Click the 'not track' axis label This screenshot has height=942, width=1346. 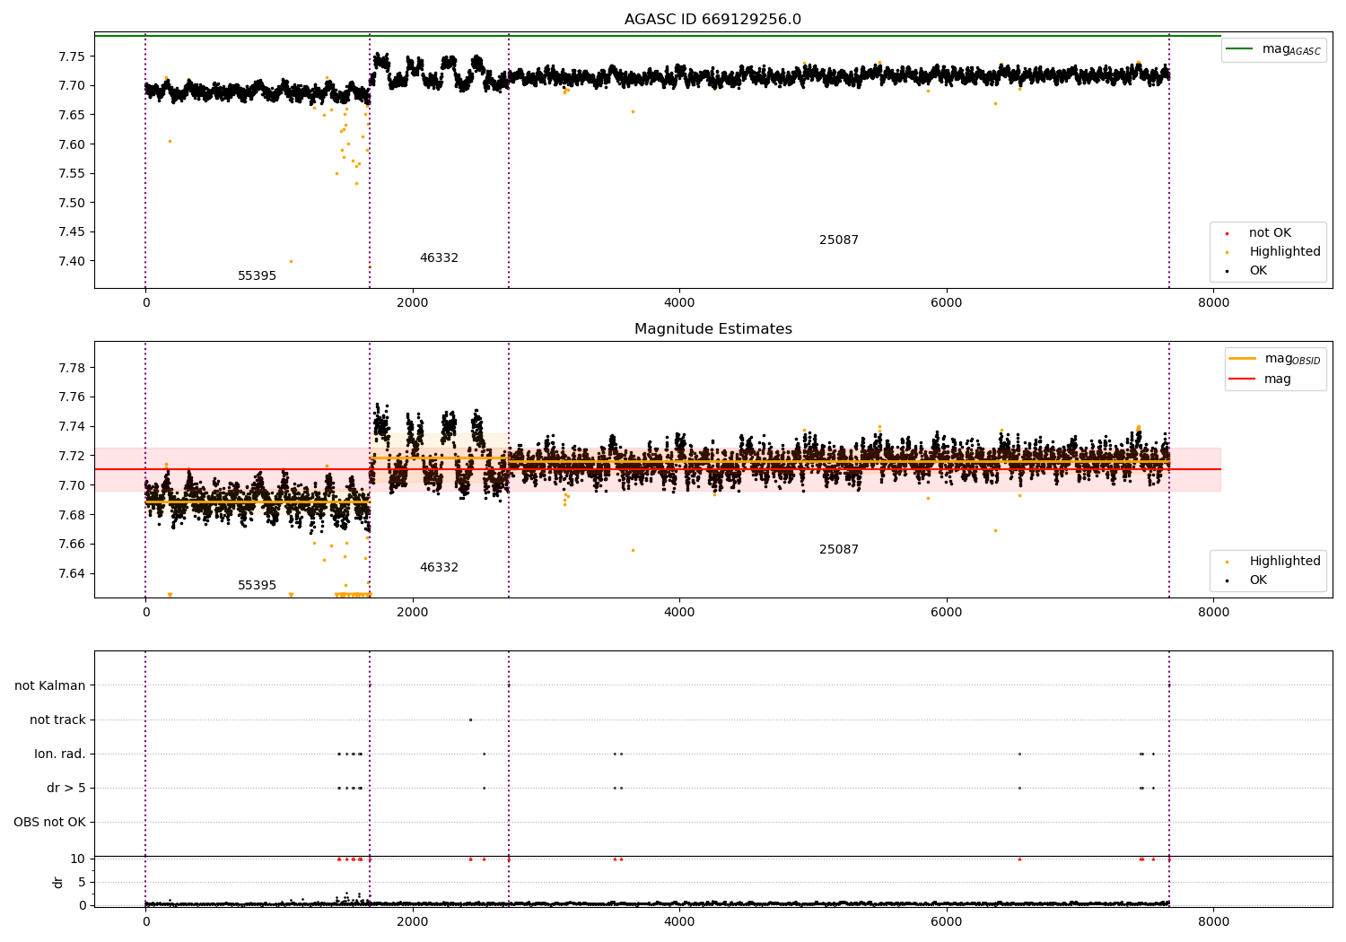click(x=57, y=720)
